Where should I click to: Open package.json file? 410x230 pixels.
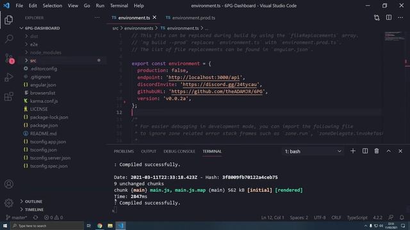point(44,125)
